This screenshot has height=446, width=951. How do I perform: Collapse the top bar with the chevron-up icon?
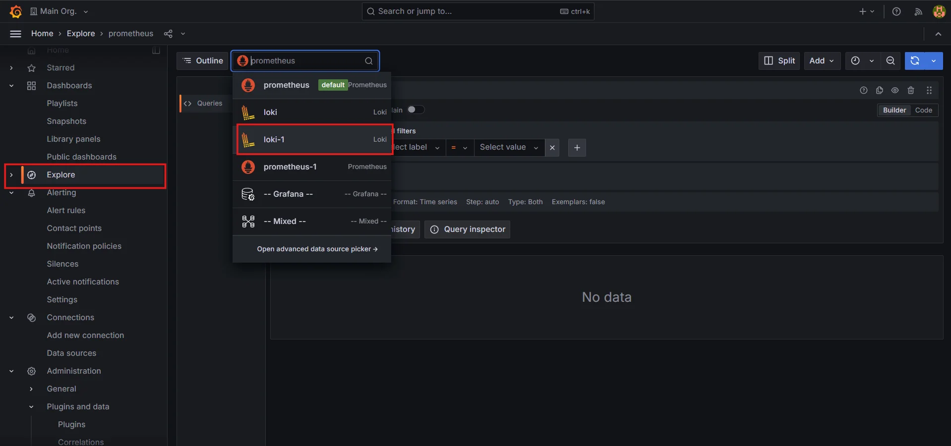(x=938, y=34)
